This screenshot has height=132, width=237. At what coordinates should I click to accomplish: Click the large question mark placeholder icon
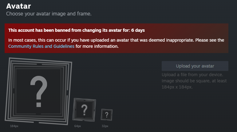pyautogui.click(x=38, y=91)
